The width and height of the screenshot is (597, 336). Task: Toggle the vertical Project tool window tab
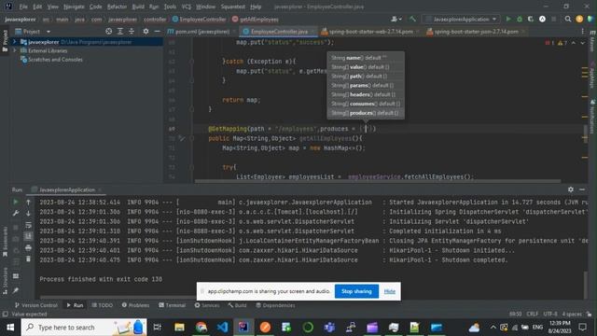click(5, 41)
